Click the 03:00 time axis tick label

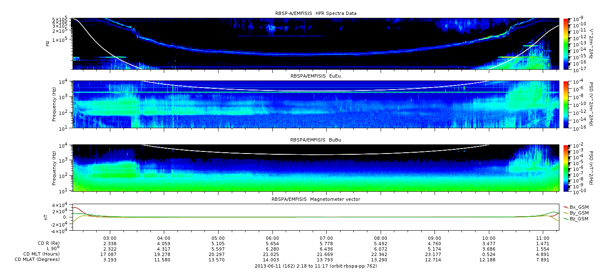point(110,238)
